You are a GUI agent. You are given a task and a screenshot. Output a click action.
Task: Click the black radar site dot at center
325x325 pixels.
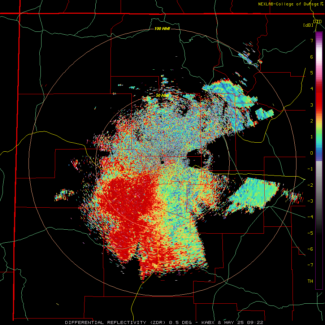coord(162,162)
